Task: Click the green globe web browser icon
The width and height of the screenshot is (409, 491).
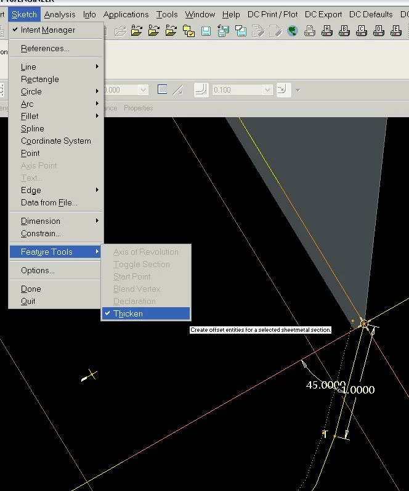Action: (x=293, y=31)
